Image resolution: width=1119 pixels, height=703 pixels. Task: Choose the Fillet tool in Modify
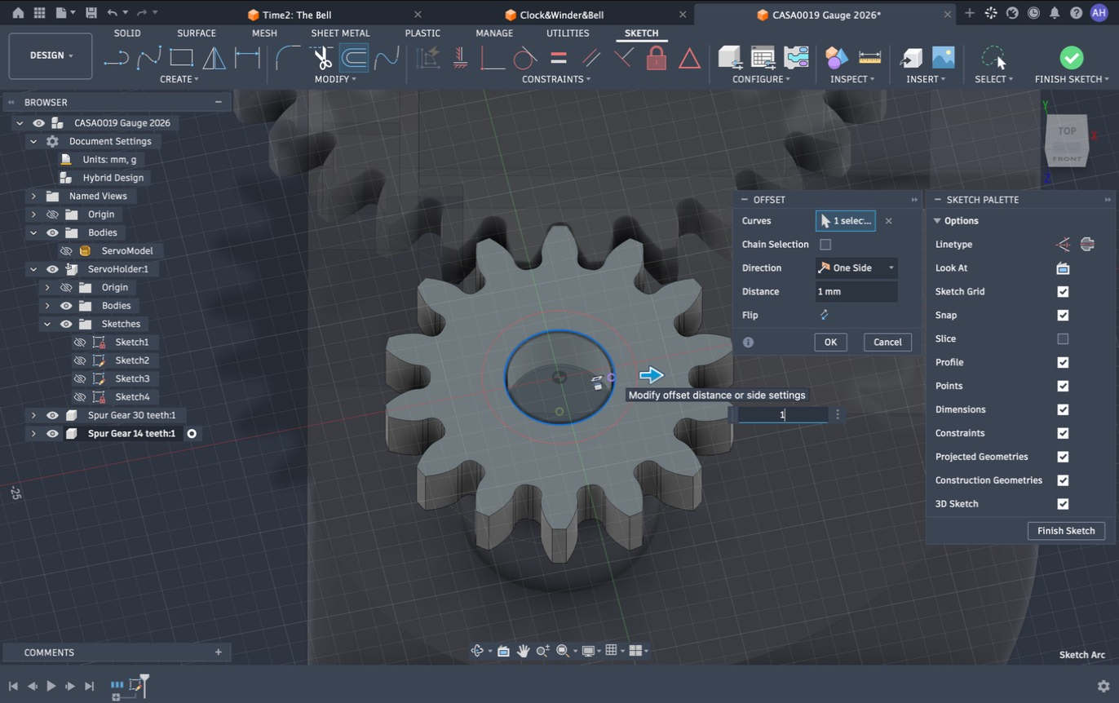[288, 57]
